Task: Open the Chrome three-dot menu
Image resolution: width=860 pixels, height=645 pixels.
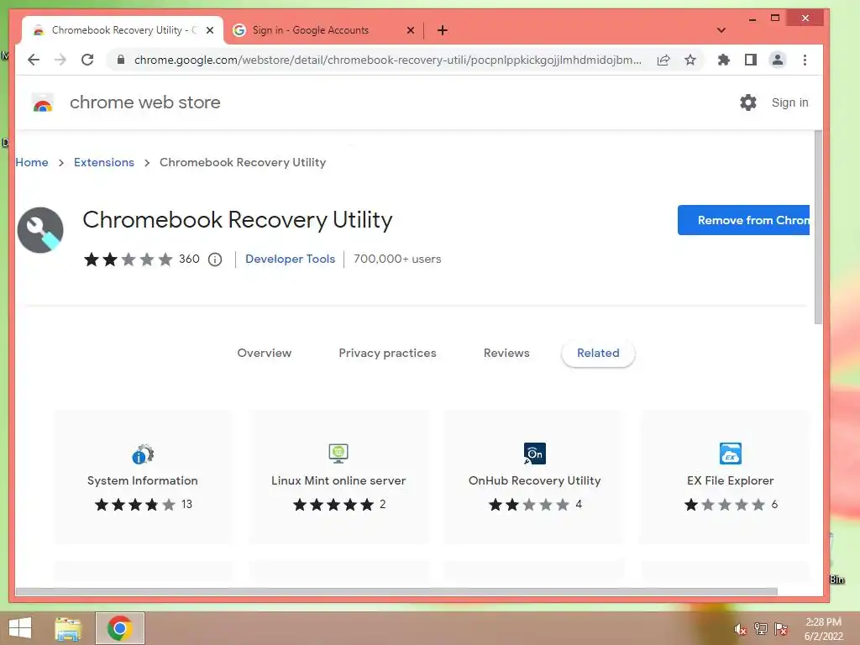Action: (x=805, y=60)
